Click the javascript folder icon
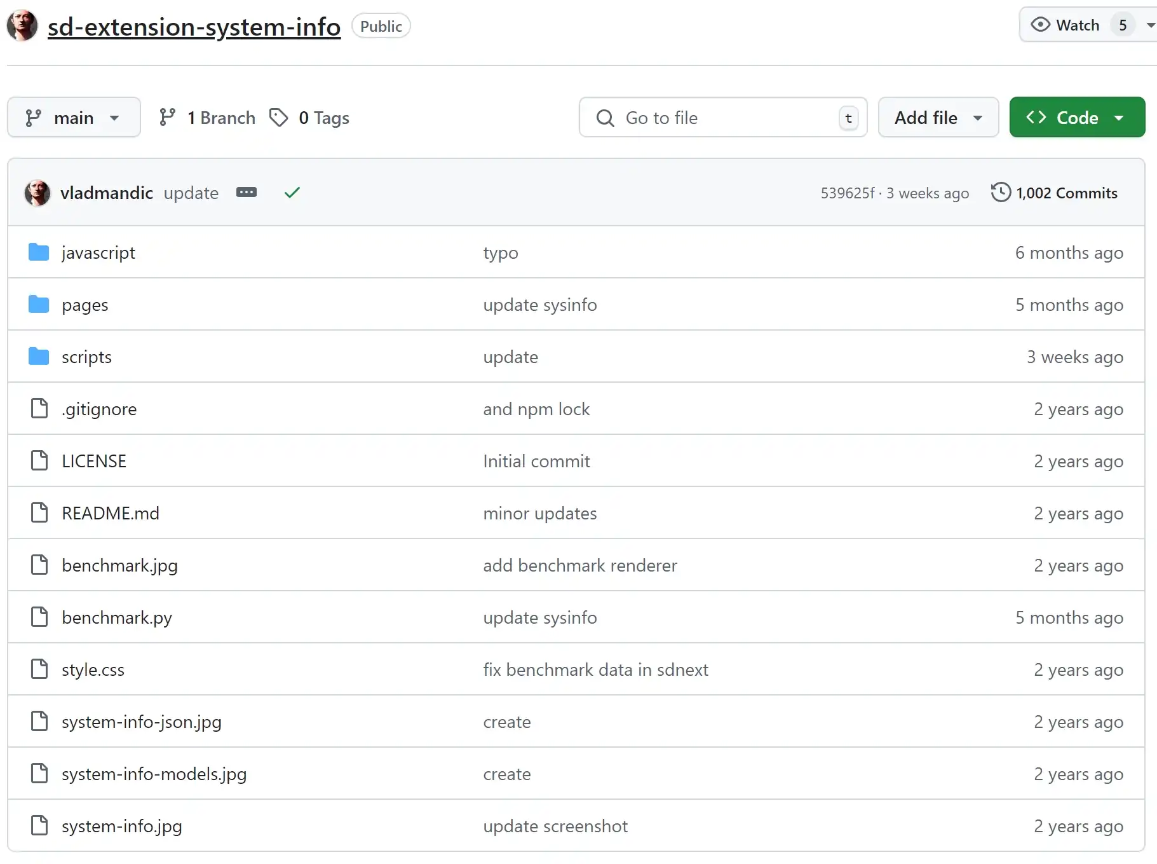Viewport: 1157px width, 864px height. 39,252
